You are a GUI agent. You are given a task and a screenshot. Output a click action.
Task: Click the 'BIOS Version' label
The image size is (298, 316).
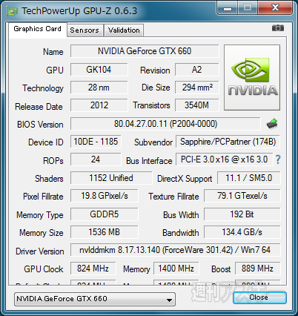[x=40, y=125]
